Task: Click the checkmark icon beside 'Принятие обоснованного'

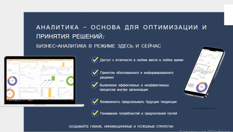Action: tap(95, 72)
